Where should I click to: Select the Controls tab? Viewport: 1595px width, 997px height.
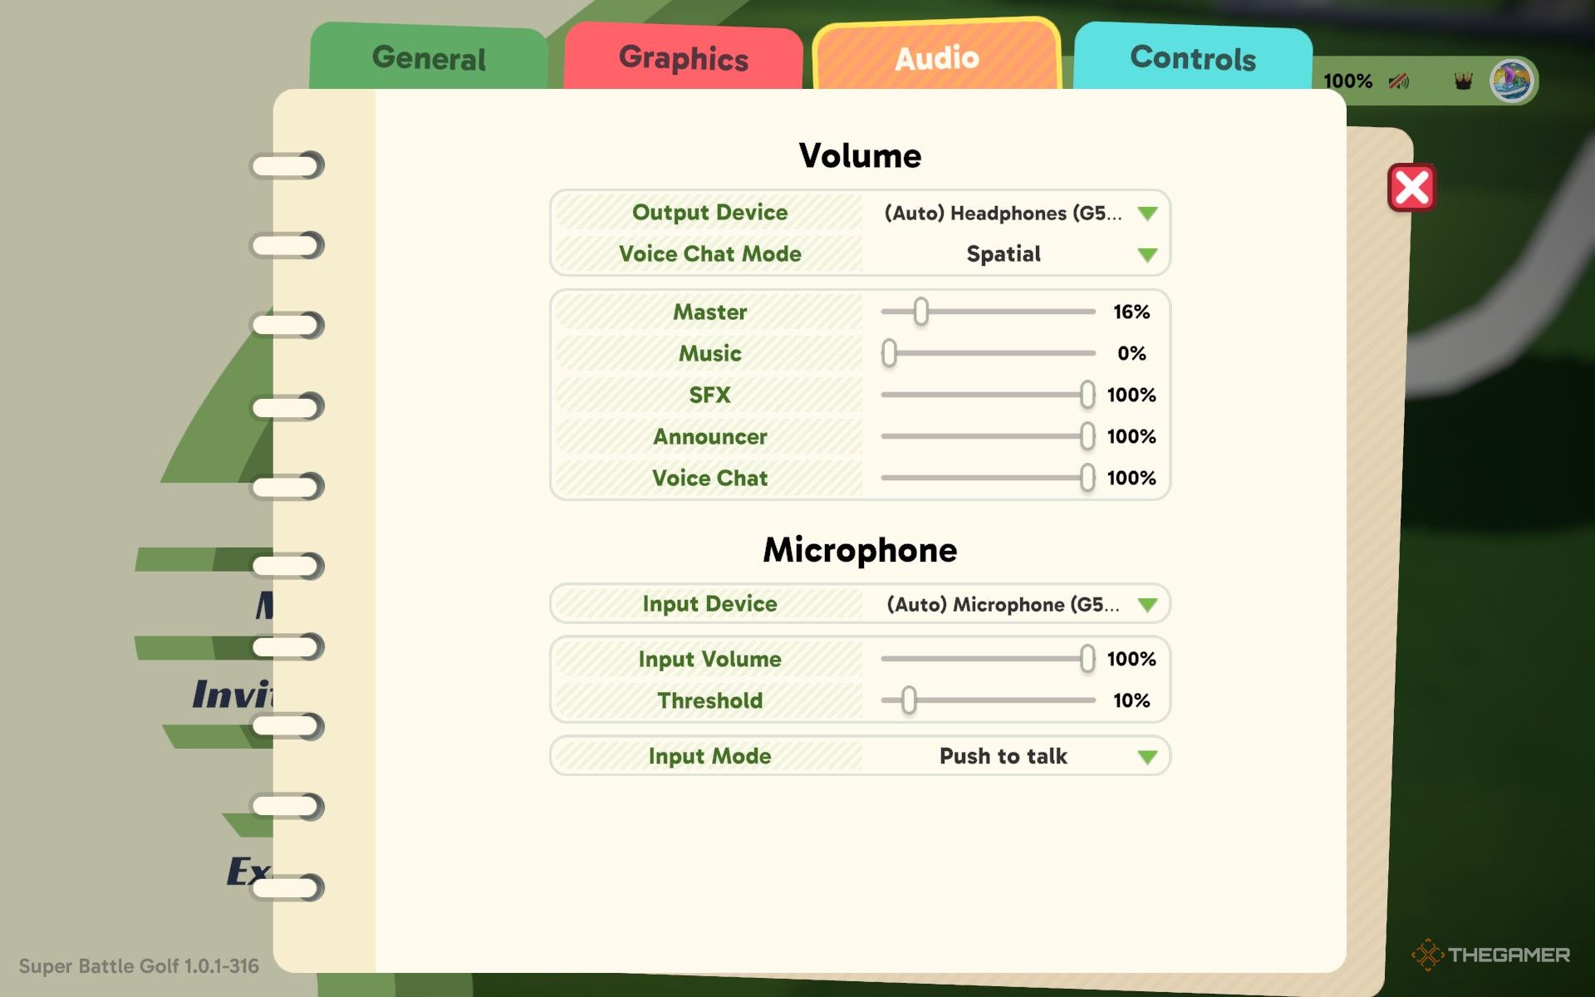point(1192,58)
